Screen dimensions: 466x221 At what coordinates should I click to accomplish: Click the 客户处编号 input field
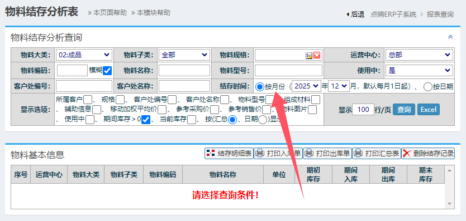tap(84, 86)
